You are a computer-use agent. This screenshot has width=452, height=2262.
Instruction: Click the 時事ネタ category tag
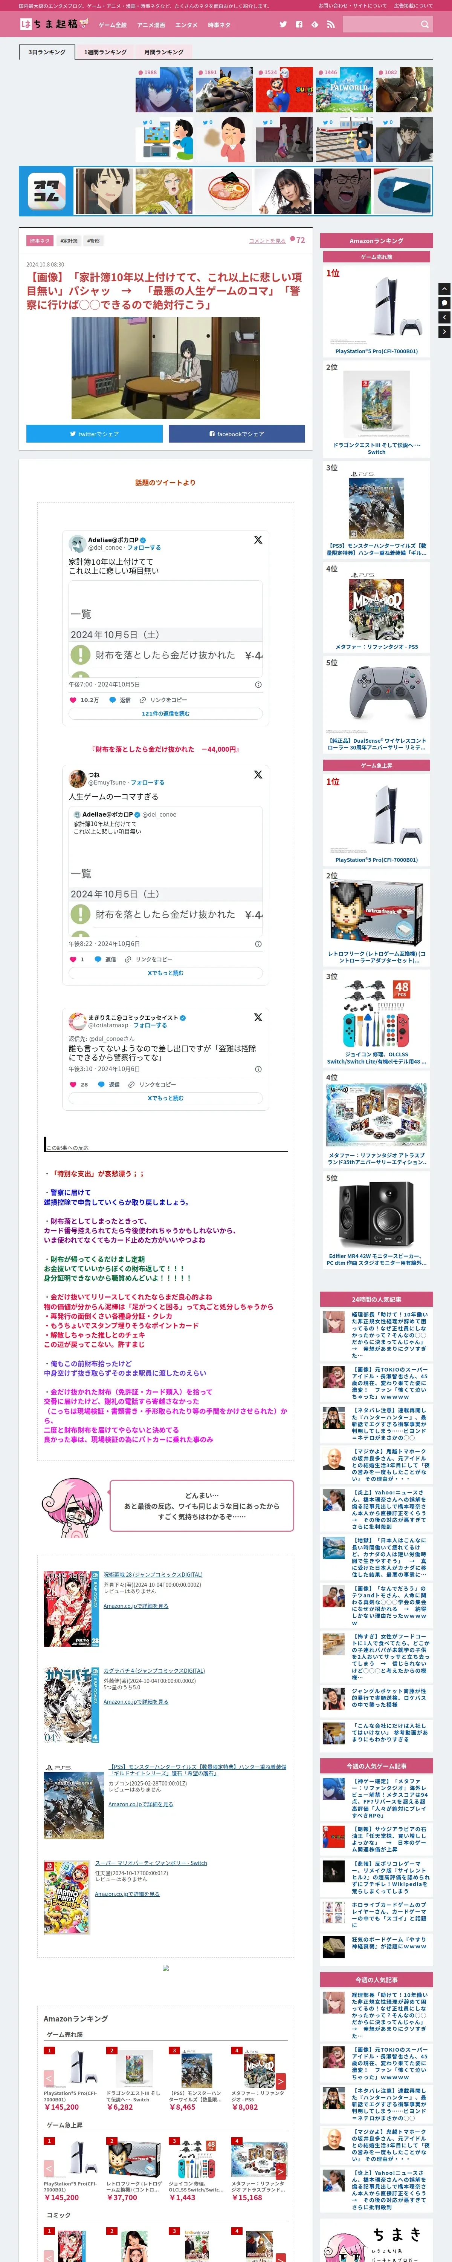[40, 241]
